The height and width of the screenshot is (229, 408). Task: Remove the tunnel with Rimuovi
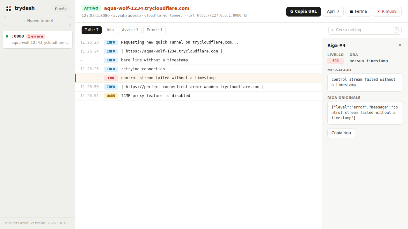tap(387, 12)
